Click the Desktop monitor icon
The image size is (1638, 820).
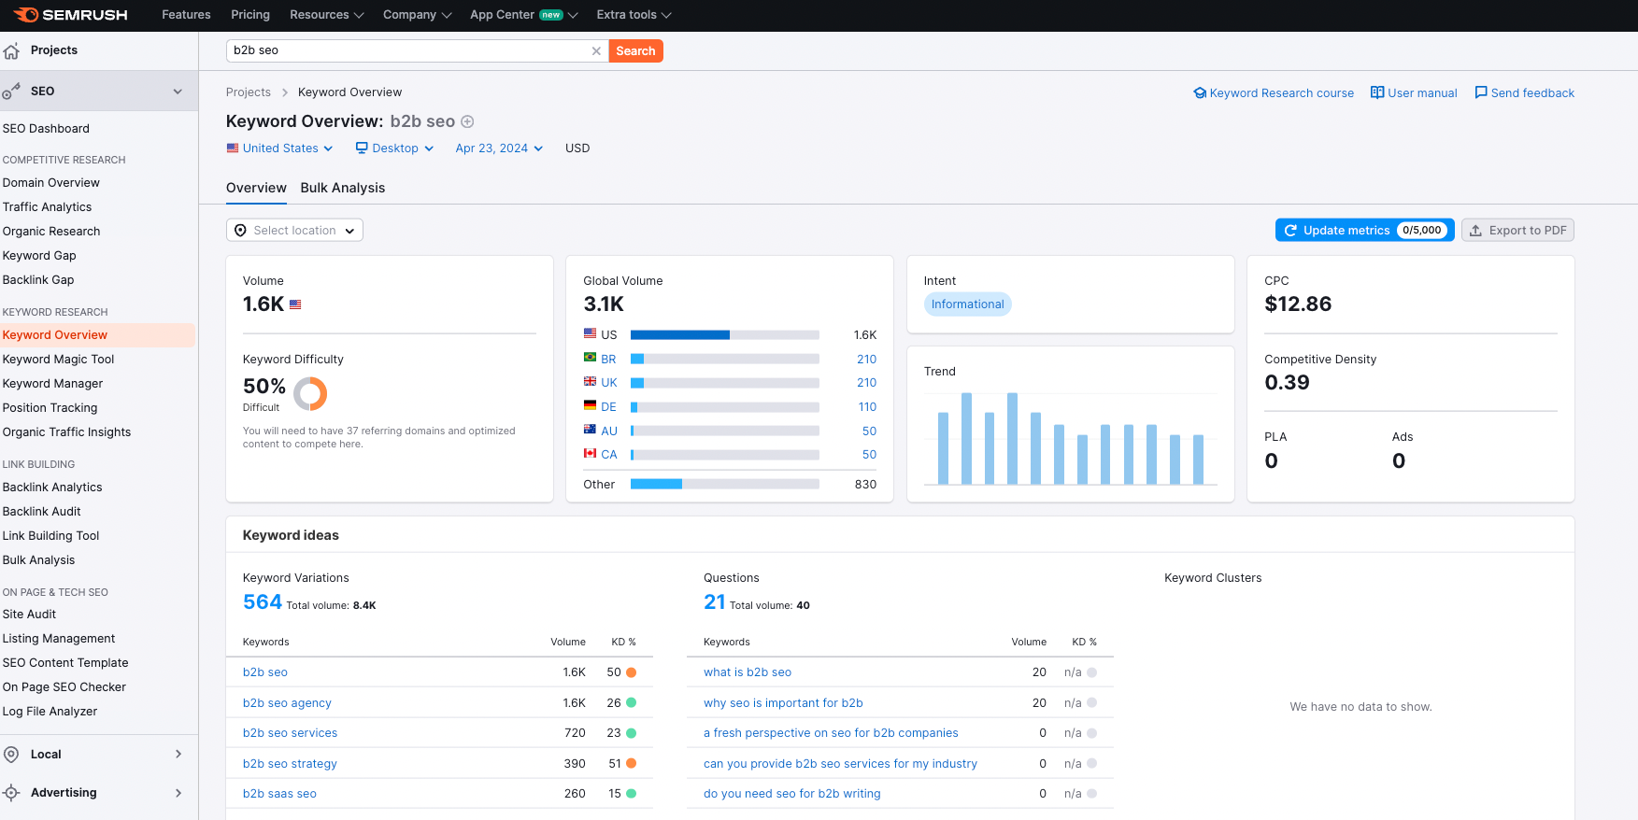[362, 148]
